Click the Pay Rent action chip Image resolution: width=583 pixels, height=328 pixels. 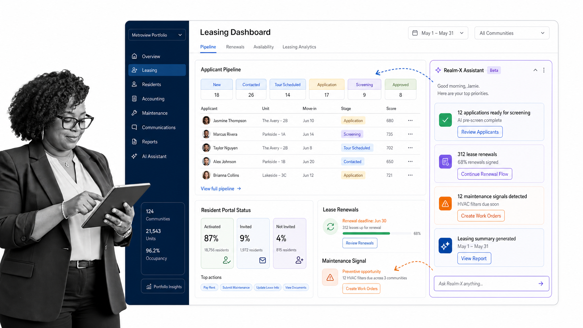pyautogui.click(x=209, y=288)
